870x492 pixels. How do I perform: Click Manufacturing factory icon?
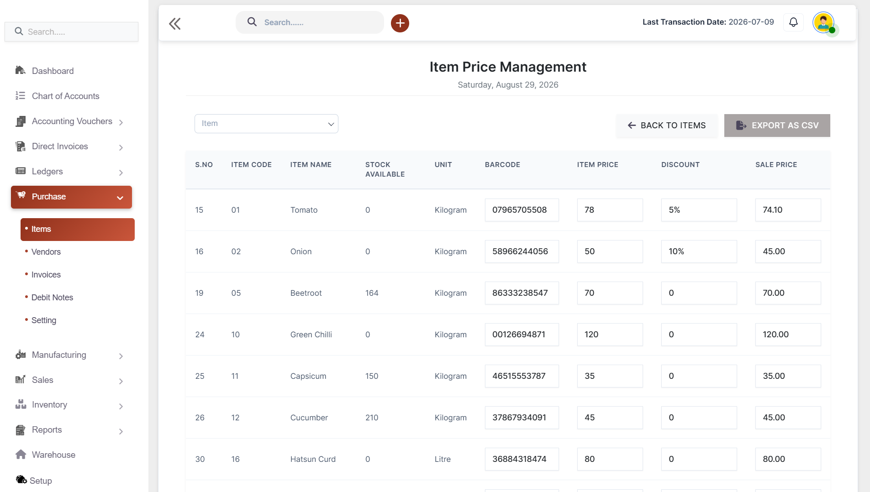point(20,355)
